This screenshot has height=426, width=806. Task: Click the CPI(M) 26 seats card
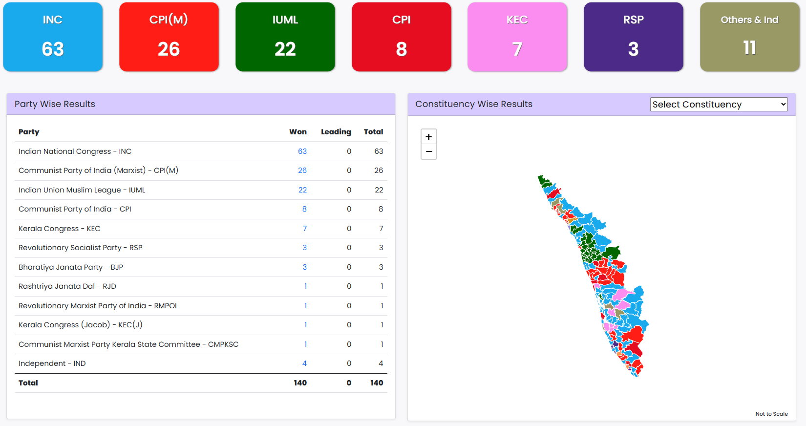(x=169, y=37)
